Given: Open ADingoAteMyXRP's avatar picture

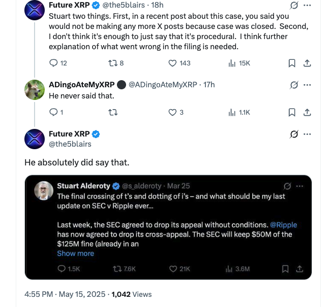Looking at the screenshot, I should coord(35,90).
